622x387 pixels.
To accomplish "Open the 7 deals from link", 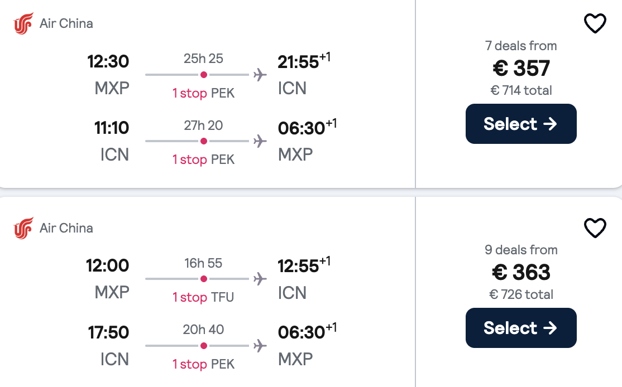I will click(x=520, y=46).
